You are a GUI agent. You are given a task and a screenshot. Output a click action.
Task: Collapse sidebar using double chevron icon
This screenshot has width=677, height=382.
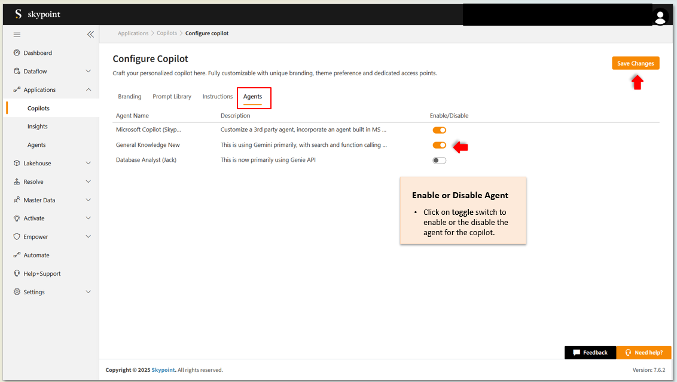tap(90, 35)
